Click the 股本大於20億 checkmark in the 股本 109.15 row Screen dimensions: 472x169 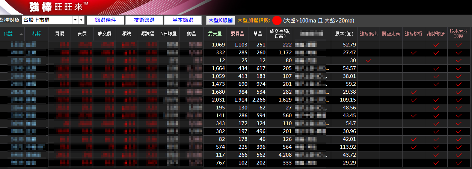pos(458,100)
